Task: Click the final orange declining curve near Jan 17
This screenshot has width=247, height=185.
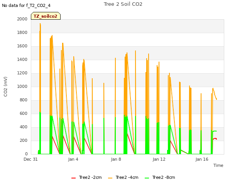Action: pos(215,94)
